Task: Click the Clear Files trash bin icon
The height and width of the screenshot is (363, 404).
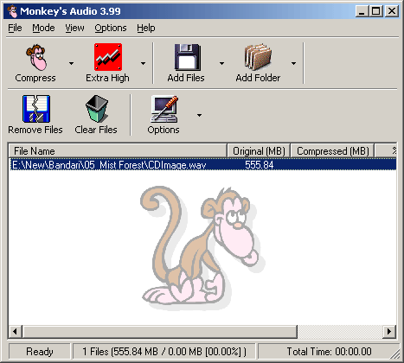Action: coord(97,109)
